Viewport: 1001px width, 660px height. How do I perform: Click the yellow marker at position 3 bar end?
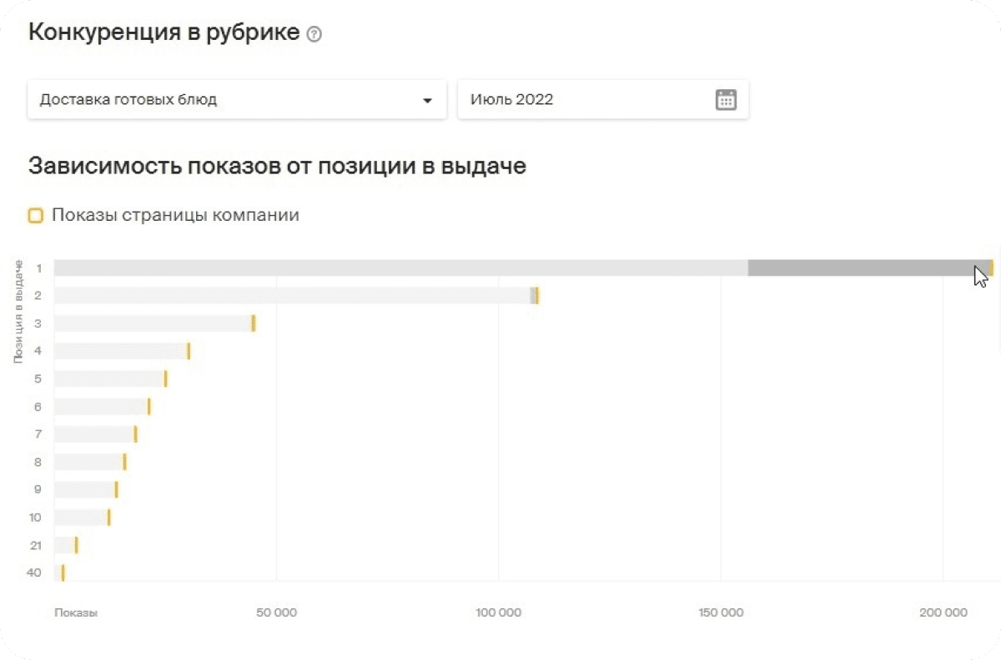point(254,322)
